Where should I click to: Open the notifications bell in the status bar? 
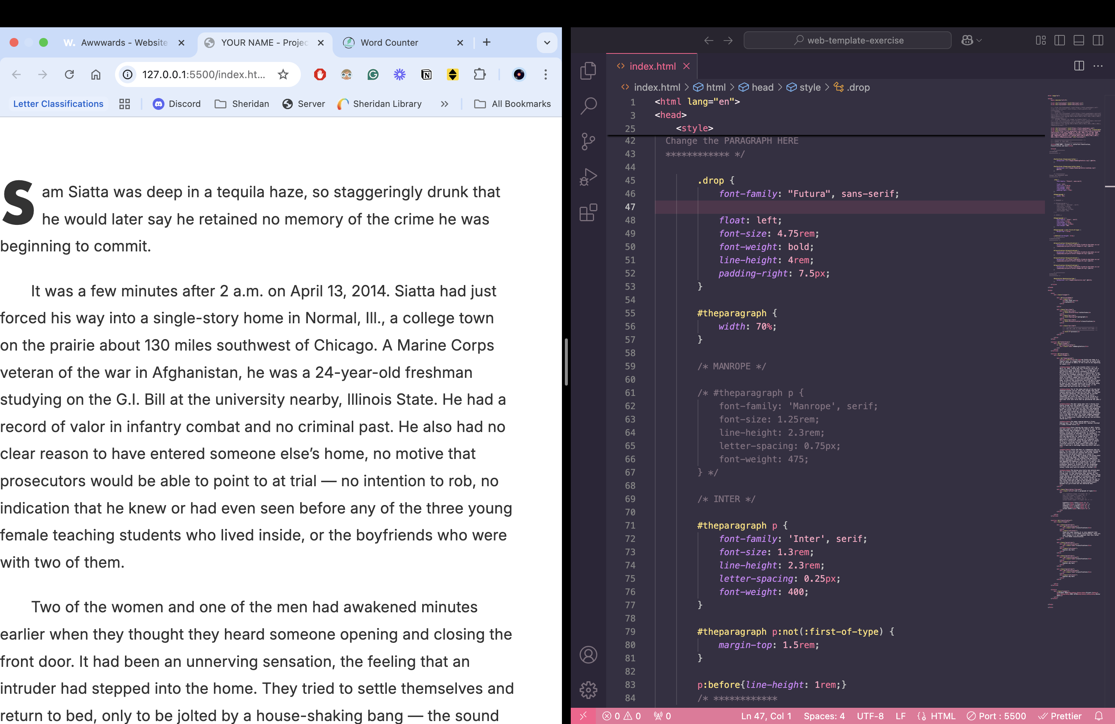click(1100, 716)
